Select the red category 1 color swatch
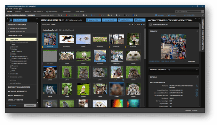This screenshot has height=125, width=217. click(67, 15)
